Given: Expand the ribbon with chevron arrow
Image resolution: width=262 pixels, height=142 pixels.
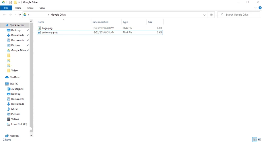Looking at the screenshot, I should click(x=256, y=8).
